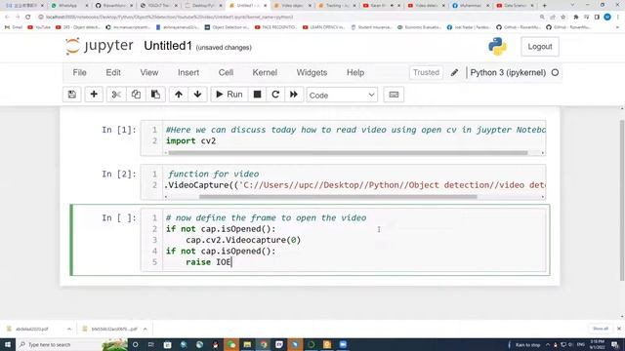
Task: Open the File menu
Action: [x=79, y=72]
